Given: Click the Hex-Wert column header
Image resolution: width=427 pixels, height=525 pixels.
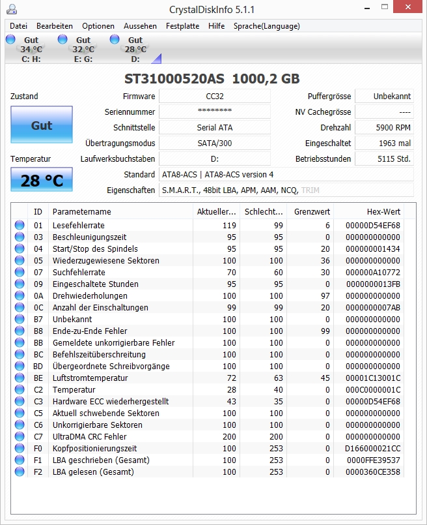Looking at the screenshot, I should [x=369, y=211].
